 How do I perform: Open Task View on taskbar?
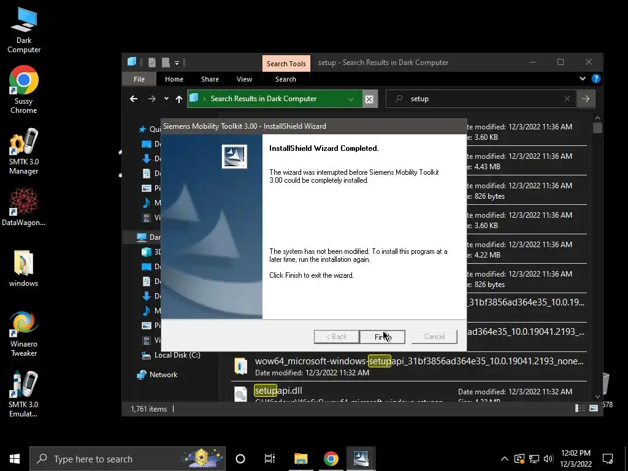pos(270,459)
